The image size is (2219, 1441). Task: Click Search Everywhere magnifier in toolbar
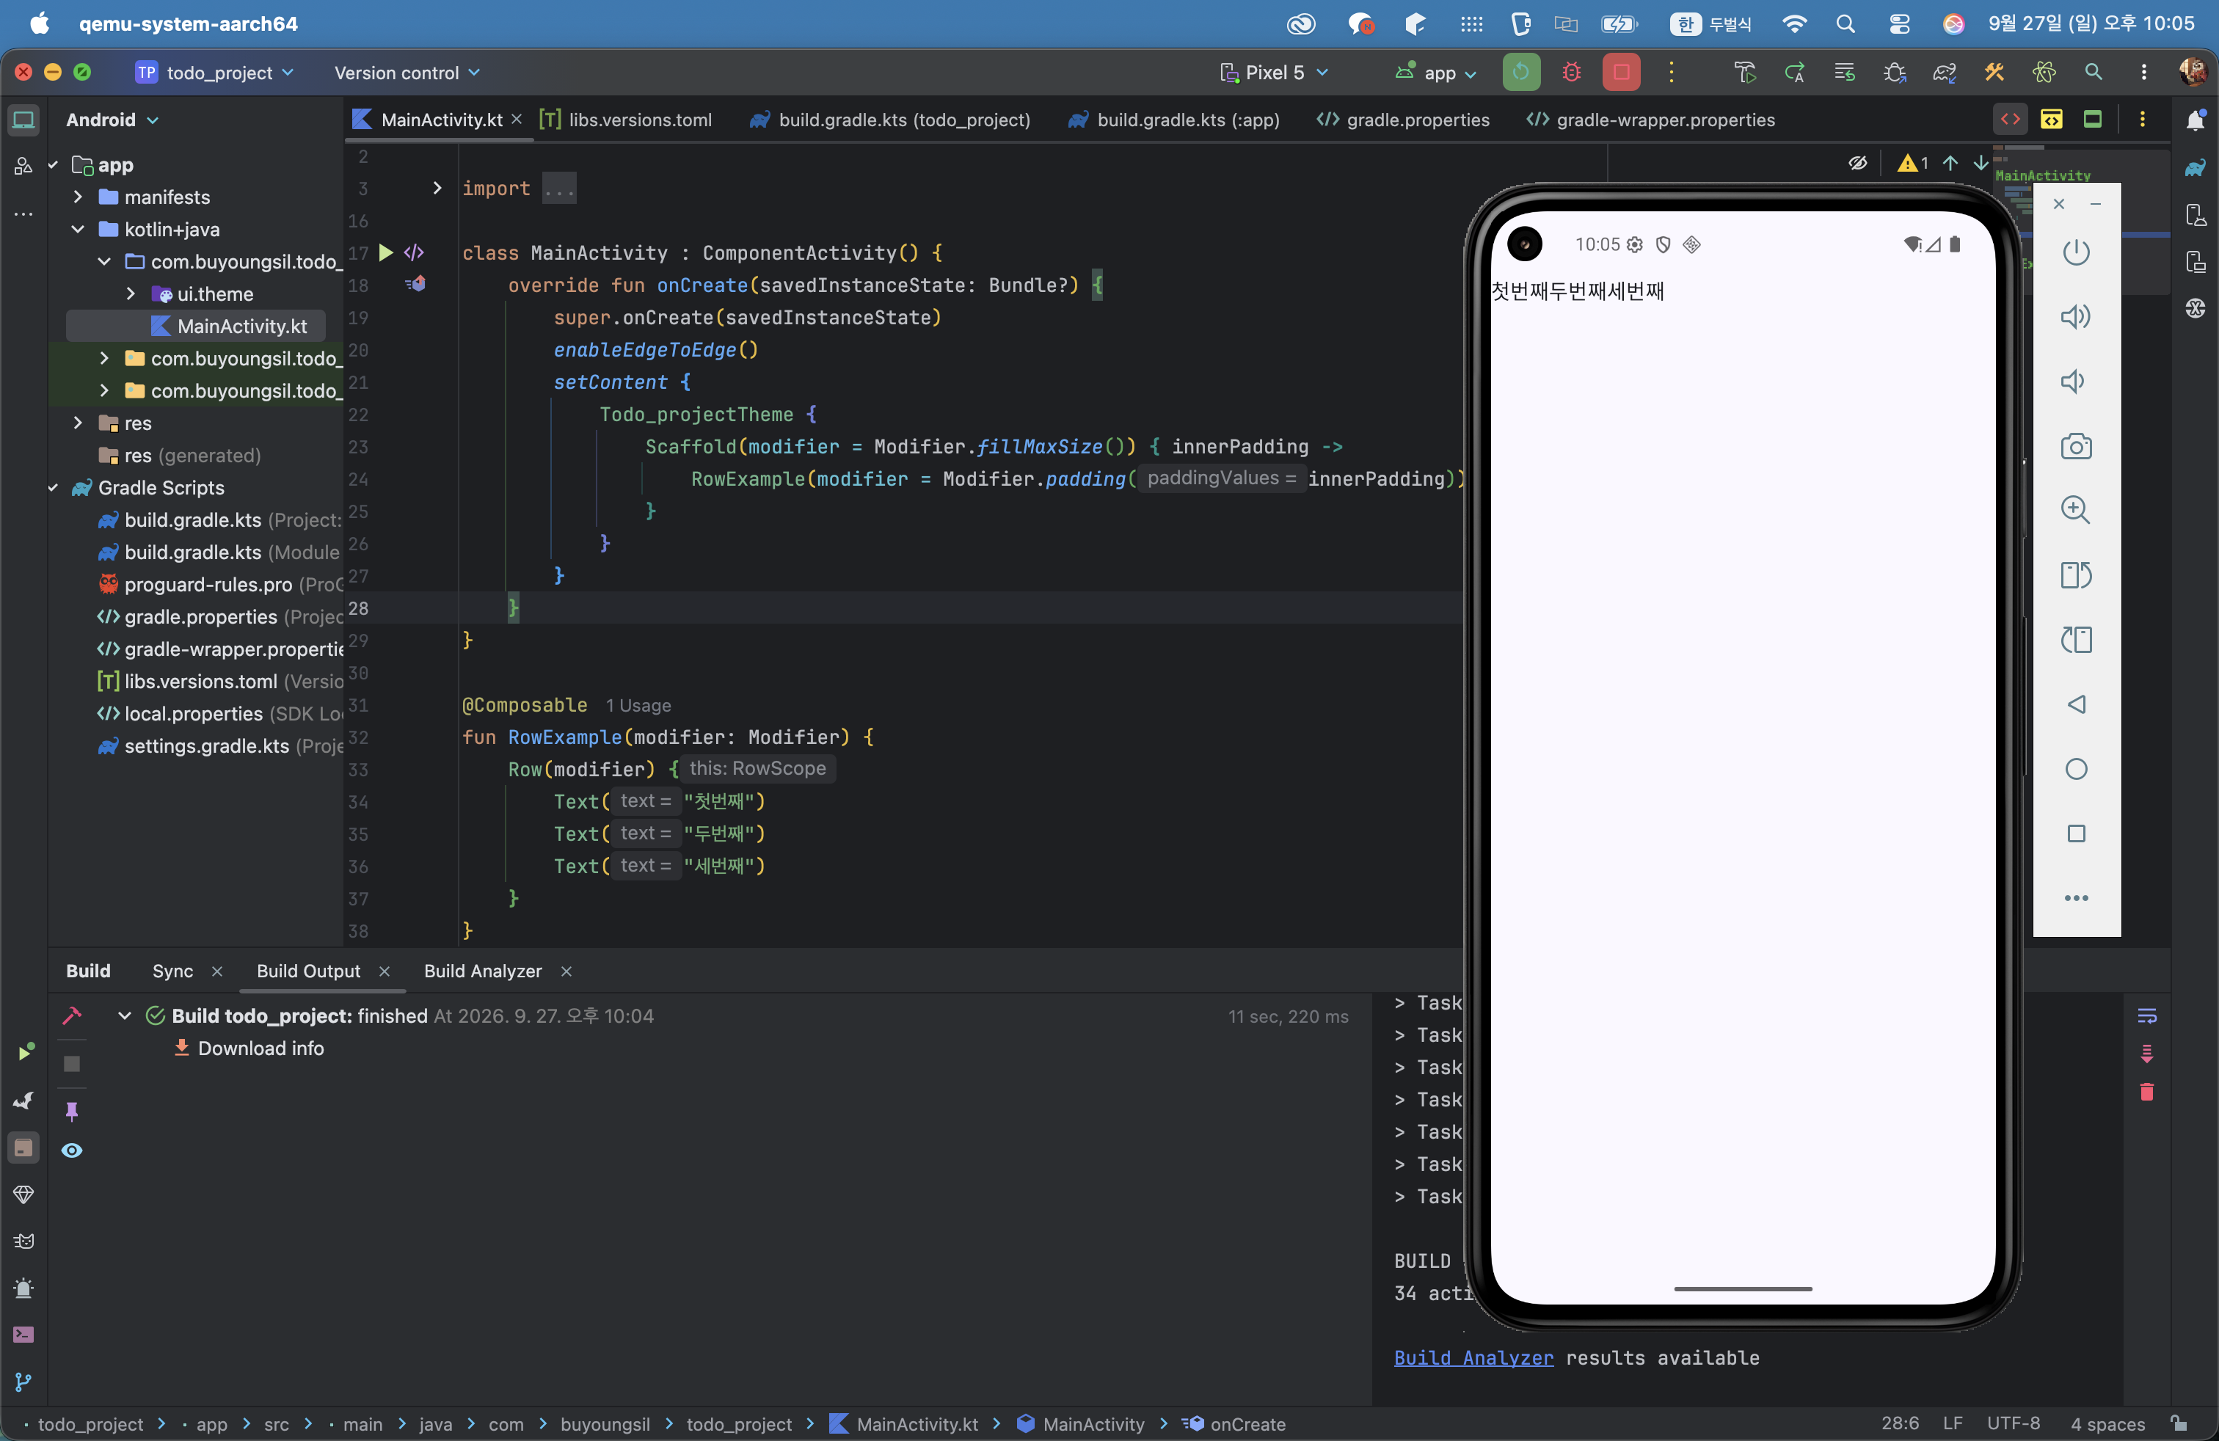coord(2093,73)
